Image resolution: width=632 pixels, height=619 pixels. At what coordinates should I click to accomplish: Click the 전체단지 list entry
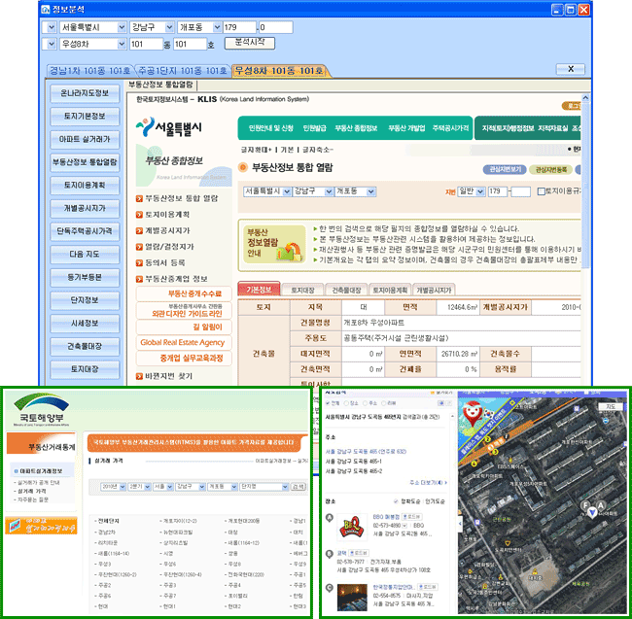click(x=107, y=521)
